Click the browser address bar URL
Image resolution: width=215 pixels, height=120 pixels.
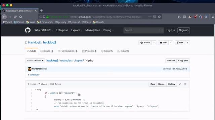106,17
